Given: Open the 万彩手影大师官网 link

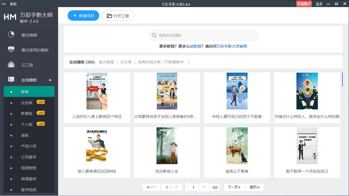Looking at the screenshot, I should [x=231, y=46].
